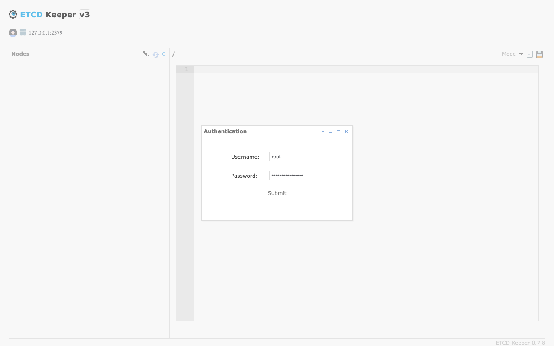
Task: Click the Username input field
Action: tap(295, 157)
